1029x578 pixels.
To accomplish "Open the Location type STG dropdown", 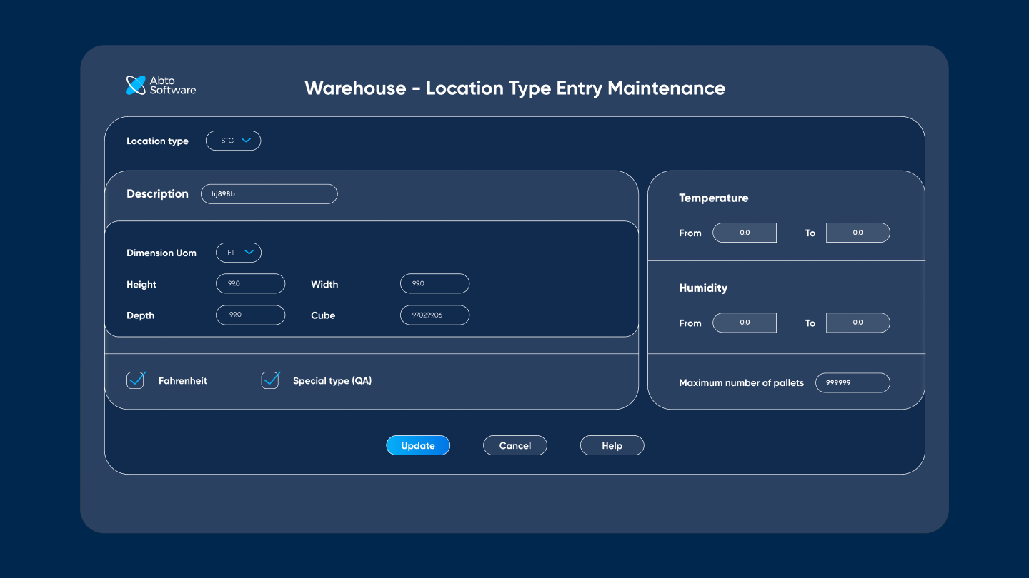I will pos(234,141).
